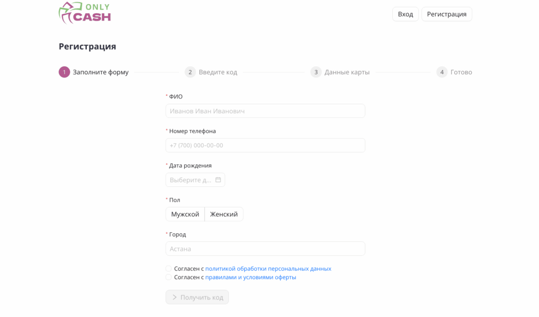Click the Only Cash logo
Image resolution: width=539 pixels, height=317 pixels.
[x=85, y=13]
